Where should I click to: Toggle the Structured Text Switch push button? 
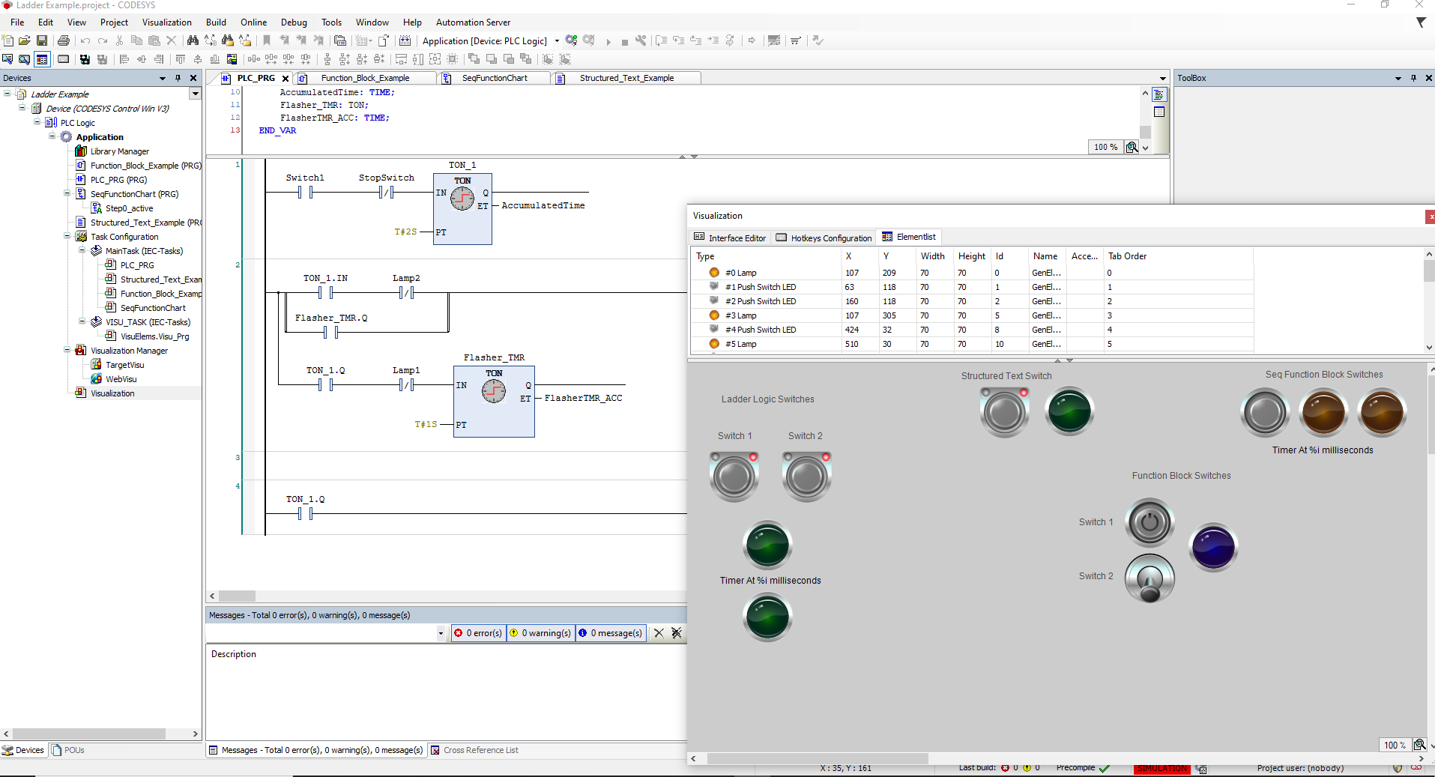point(1004,412)
